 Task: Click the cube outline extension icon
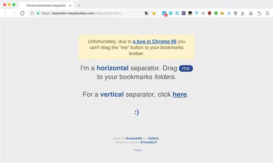coord(235,13)
